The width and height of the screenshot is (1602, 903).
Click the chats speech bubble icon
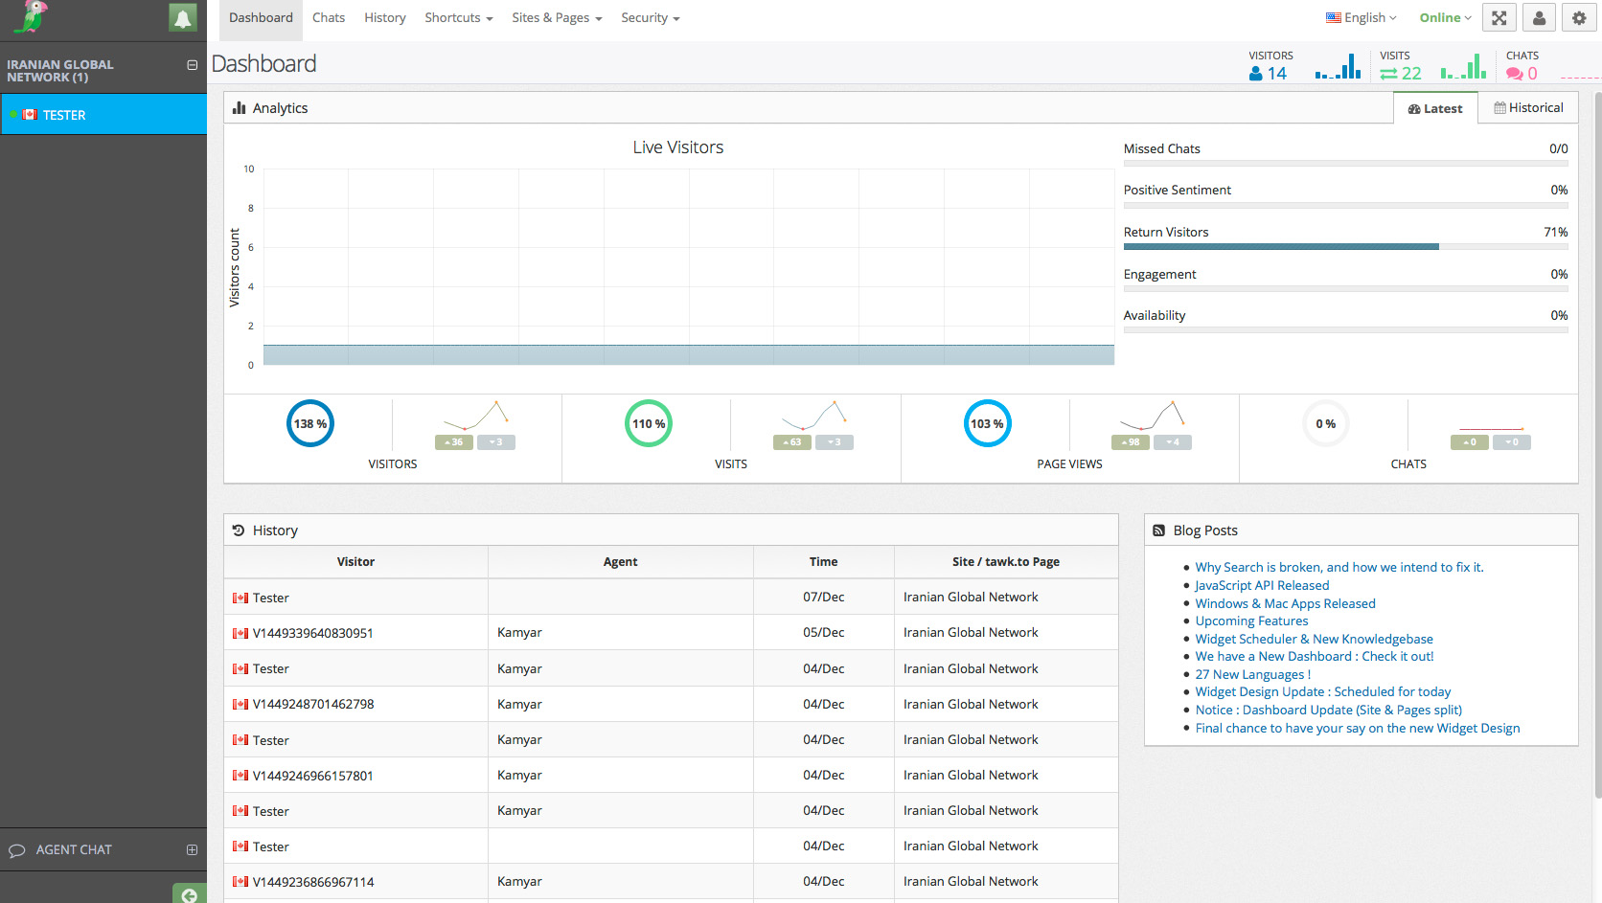click(1514, 74)
